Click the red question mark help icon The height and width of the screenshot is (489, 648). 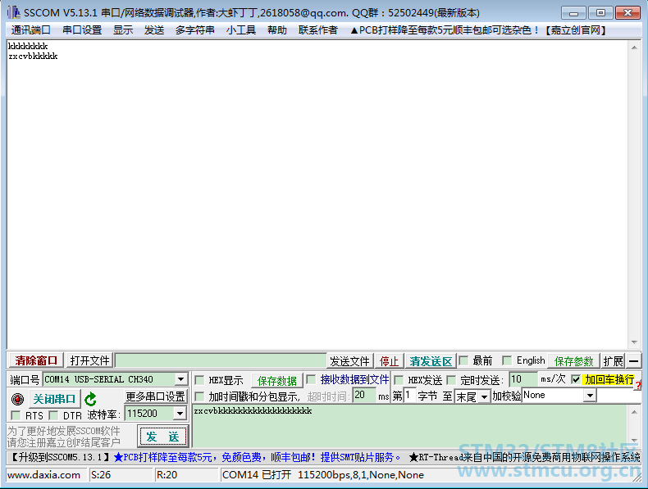tap(638, 385)
